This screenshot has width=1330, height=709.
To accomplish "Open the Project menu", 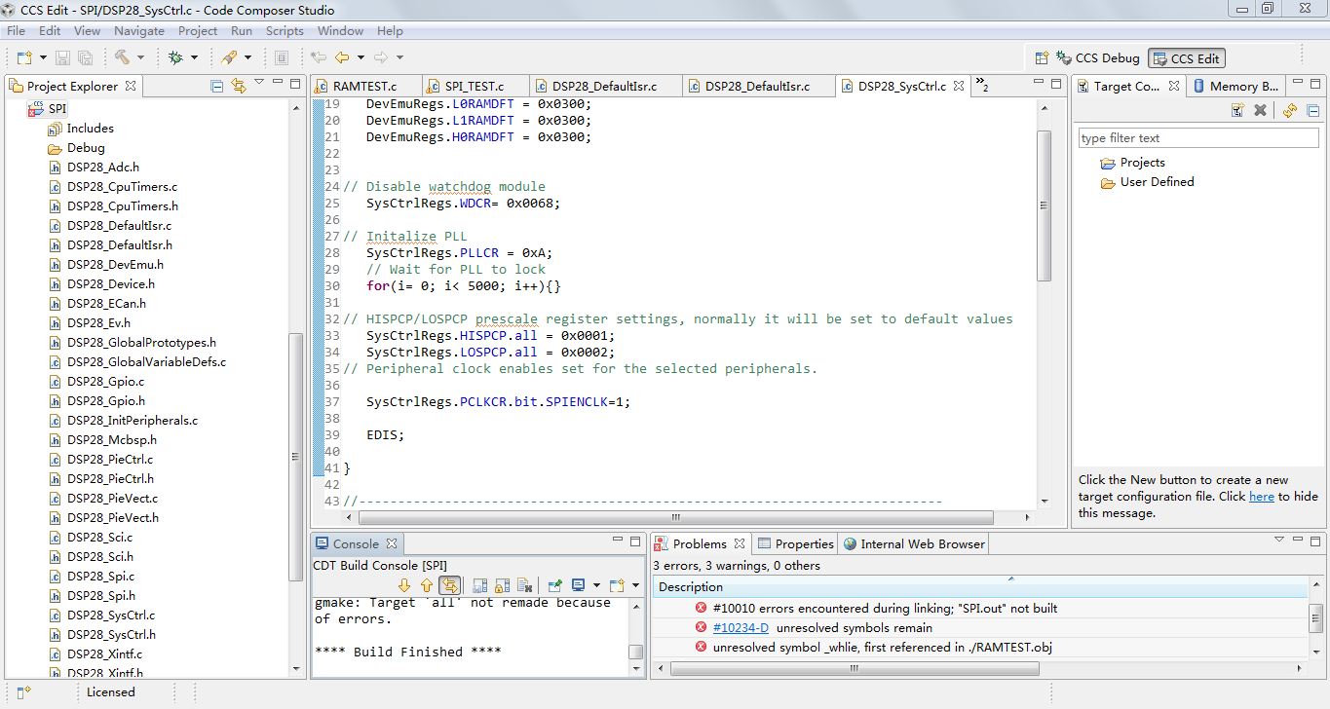I will click(197, 31).
